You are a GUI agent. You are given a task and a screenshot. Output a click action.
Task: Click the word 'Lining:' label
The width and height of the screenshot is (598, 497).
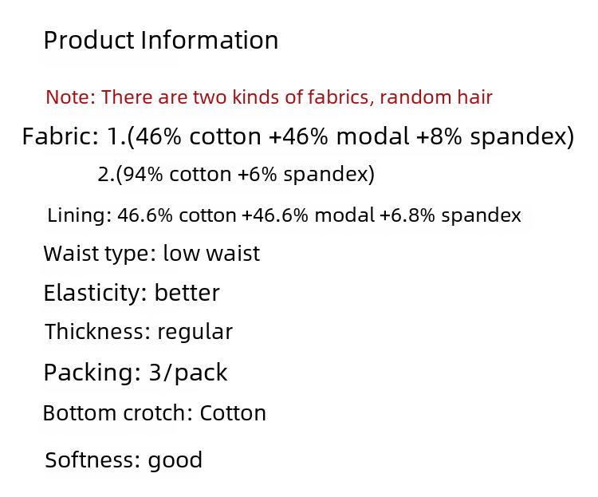tap(79, 215)
